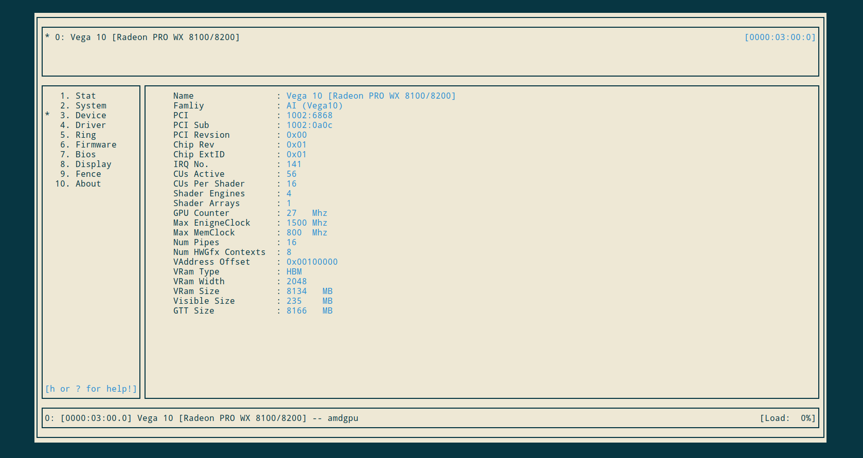Open the Display menu entry
The image size is (863, 458).
86,164
